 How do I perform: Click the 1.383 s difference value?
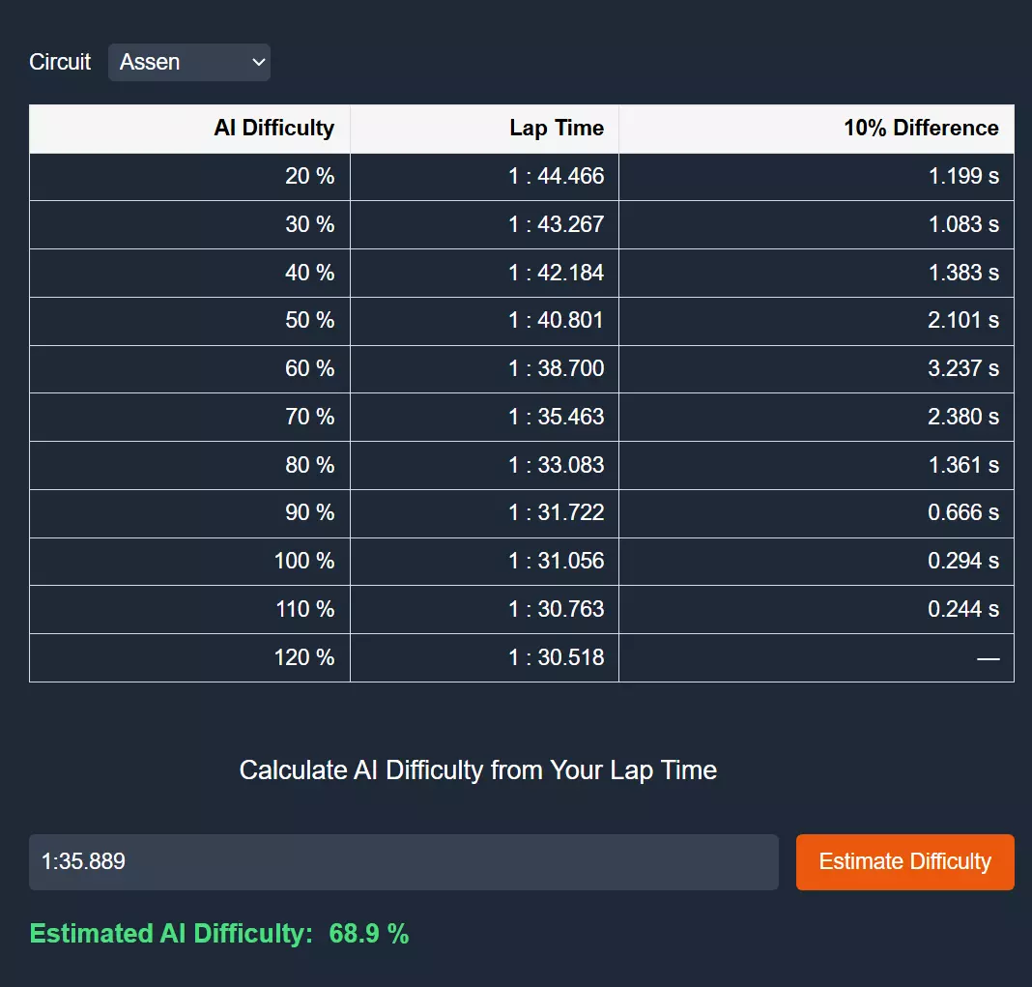[963, 273]
